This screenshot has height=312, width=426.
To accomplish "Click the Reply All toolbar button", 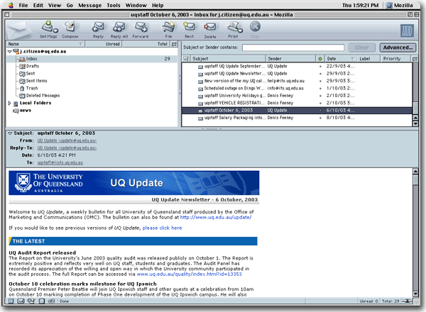I will [x=119, y=28].
